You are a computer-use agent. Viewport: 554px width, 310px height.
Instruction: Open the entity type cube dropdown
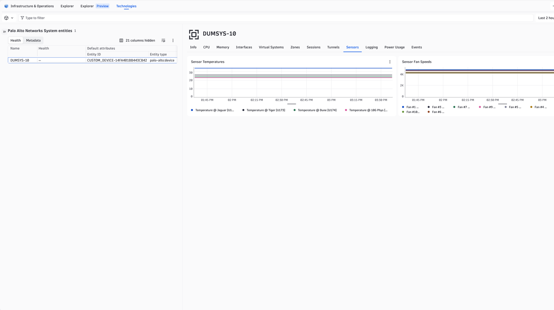[9, 18]
